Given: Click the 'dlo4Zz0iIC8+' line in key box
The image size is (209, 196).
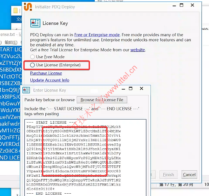Looking at the screenshot, I should [x=41, y=189].
